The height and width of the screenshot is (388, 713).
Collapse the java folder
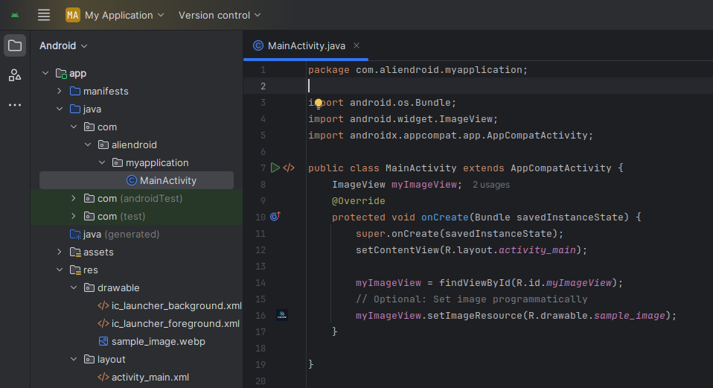tap(59, 109)
